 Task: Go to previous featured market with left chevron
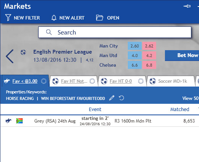point(10,56)
